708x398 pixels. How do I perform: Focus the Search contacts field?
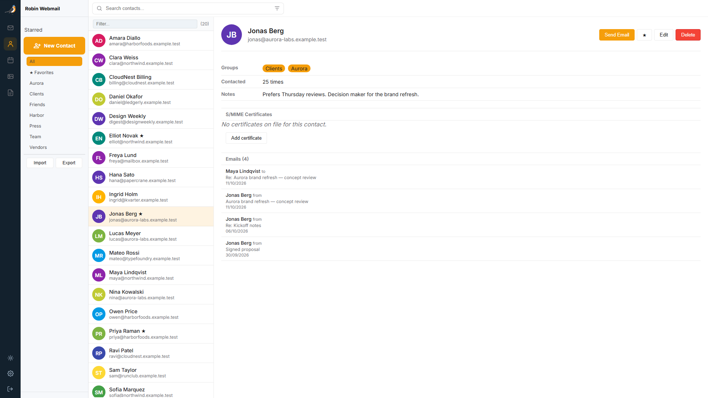188,8
